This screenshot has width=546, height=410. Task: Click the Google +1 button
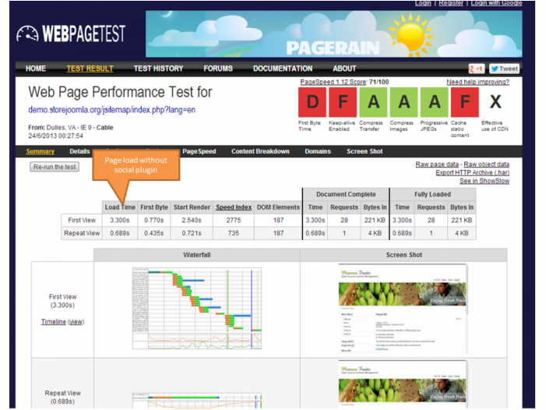coord(477,69)
